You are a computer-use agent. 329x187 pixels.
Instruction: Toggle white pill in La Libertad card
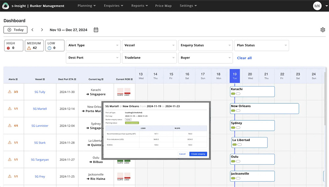point(240,145)
